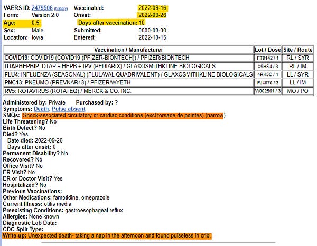
Task: Click the Previous Vaccinations label
Action: pos(32,191)
